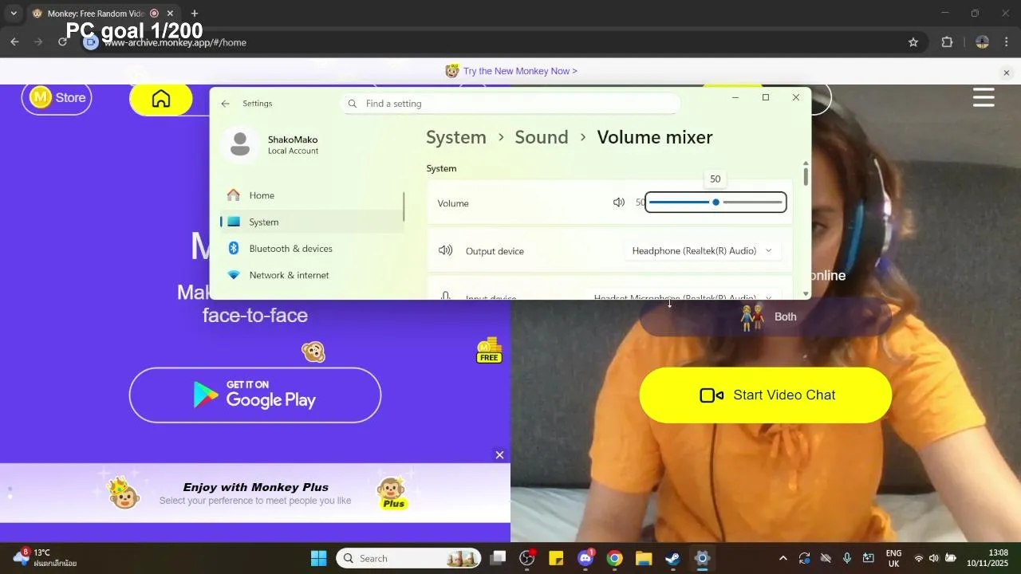Screen dimensions: 1021x574
Task: Click inside Find a setting search box
Action: point(510,104)
